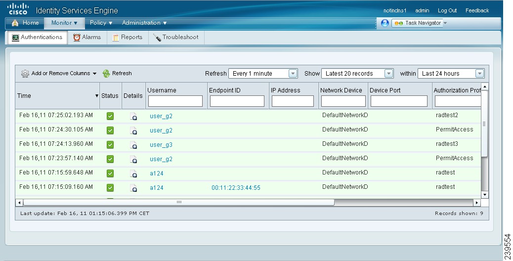Screen dimensions: 513x261
Task: Open the Monitor menu
Action: 64,23
